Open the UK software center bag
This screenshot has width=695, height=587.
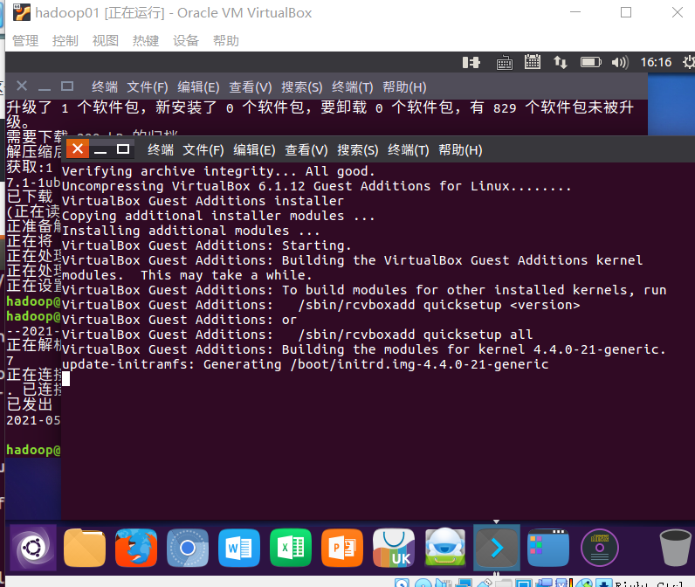[394, 548]
